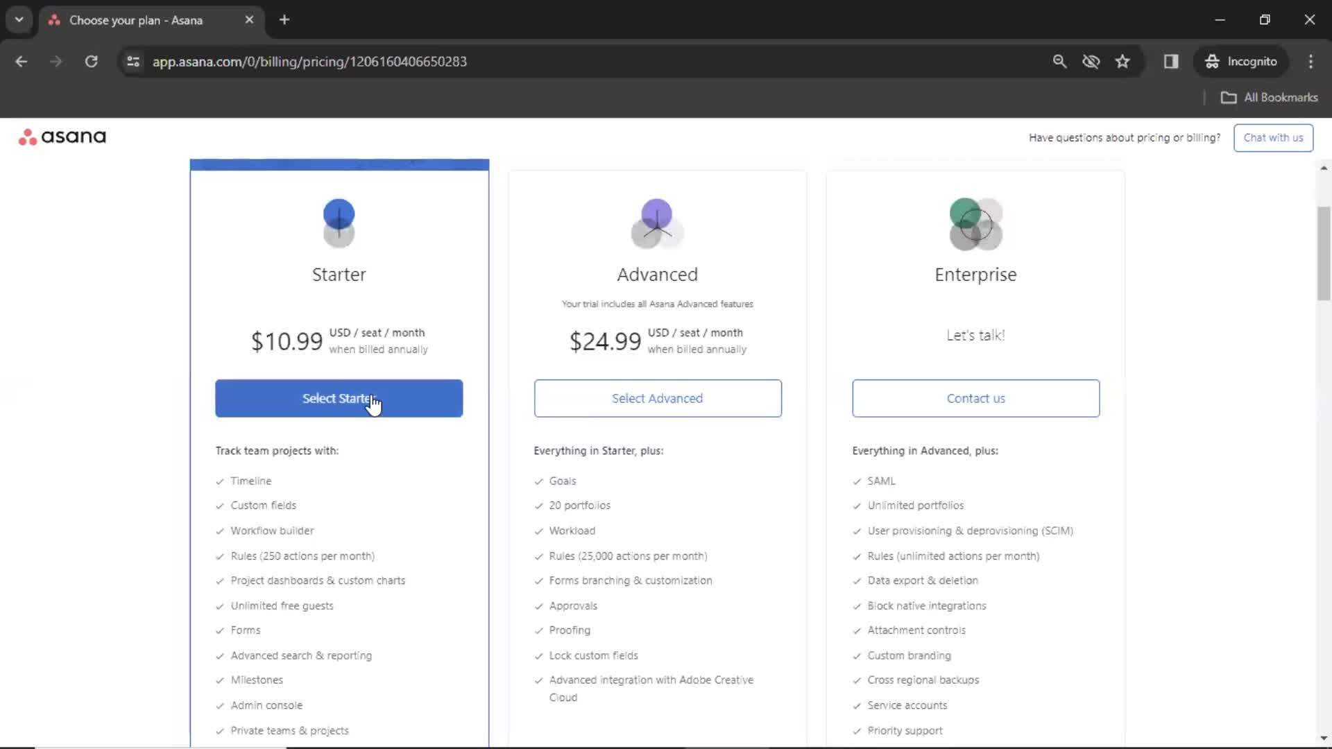1332x749 pixels.
Task: Click the Incognito profile button
Action: coord(1241,62)
